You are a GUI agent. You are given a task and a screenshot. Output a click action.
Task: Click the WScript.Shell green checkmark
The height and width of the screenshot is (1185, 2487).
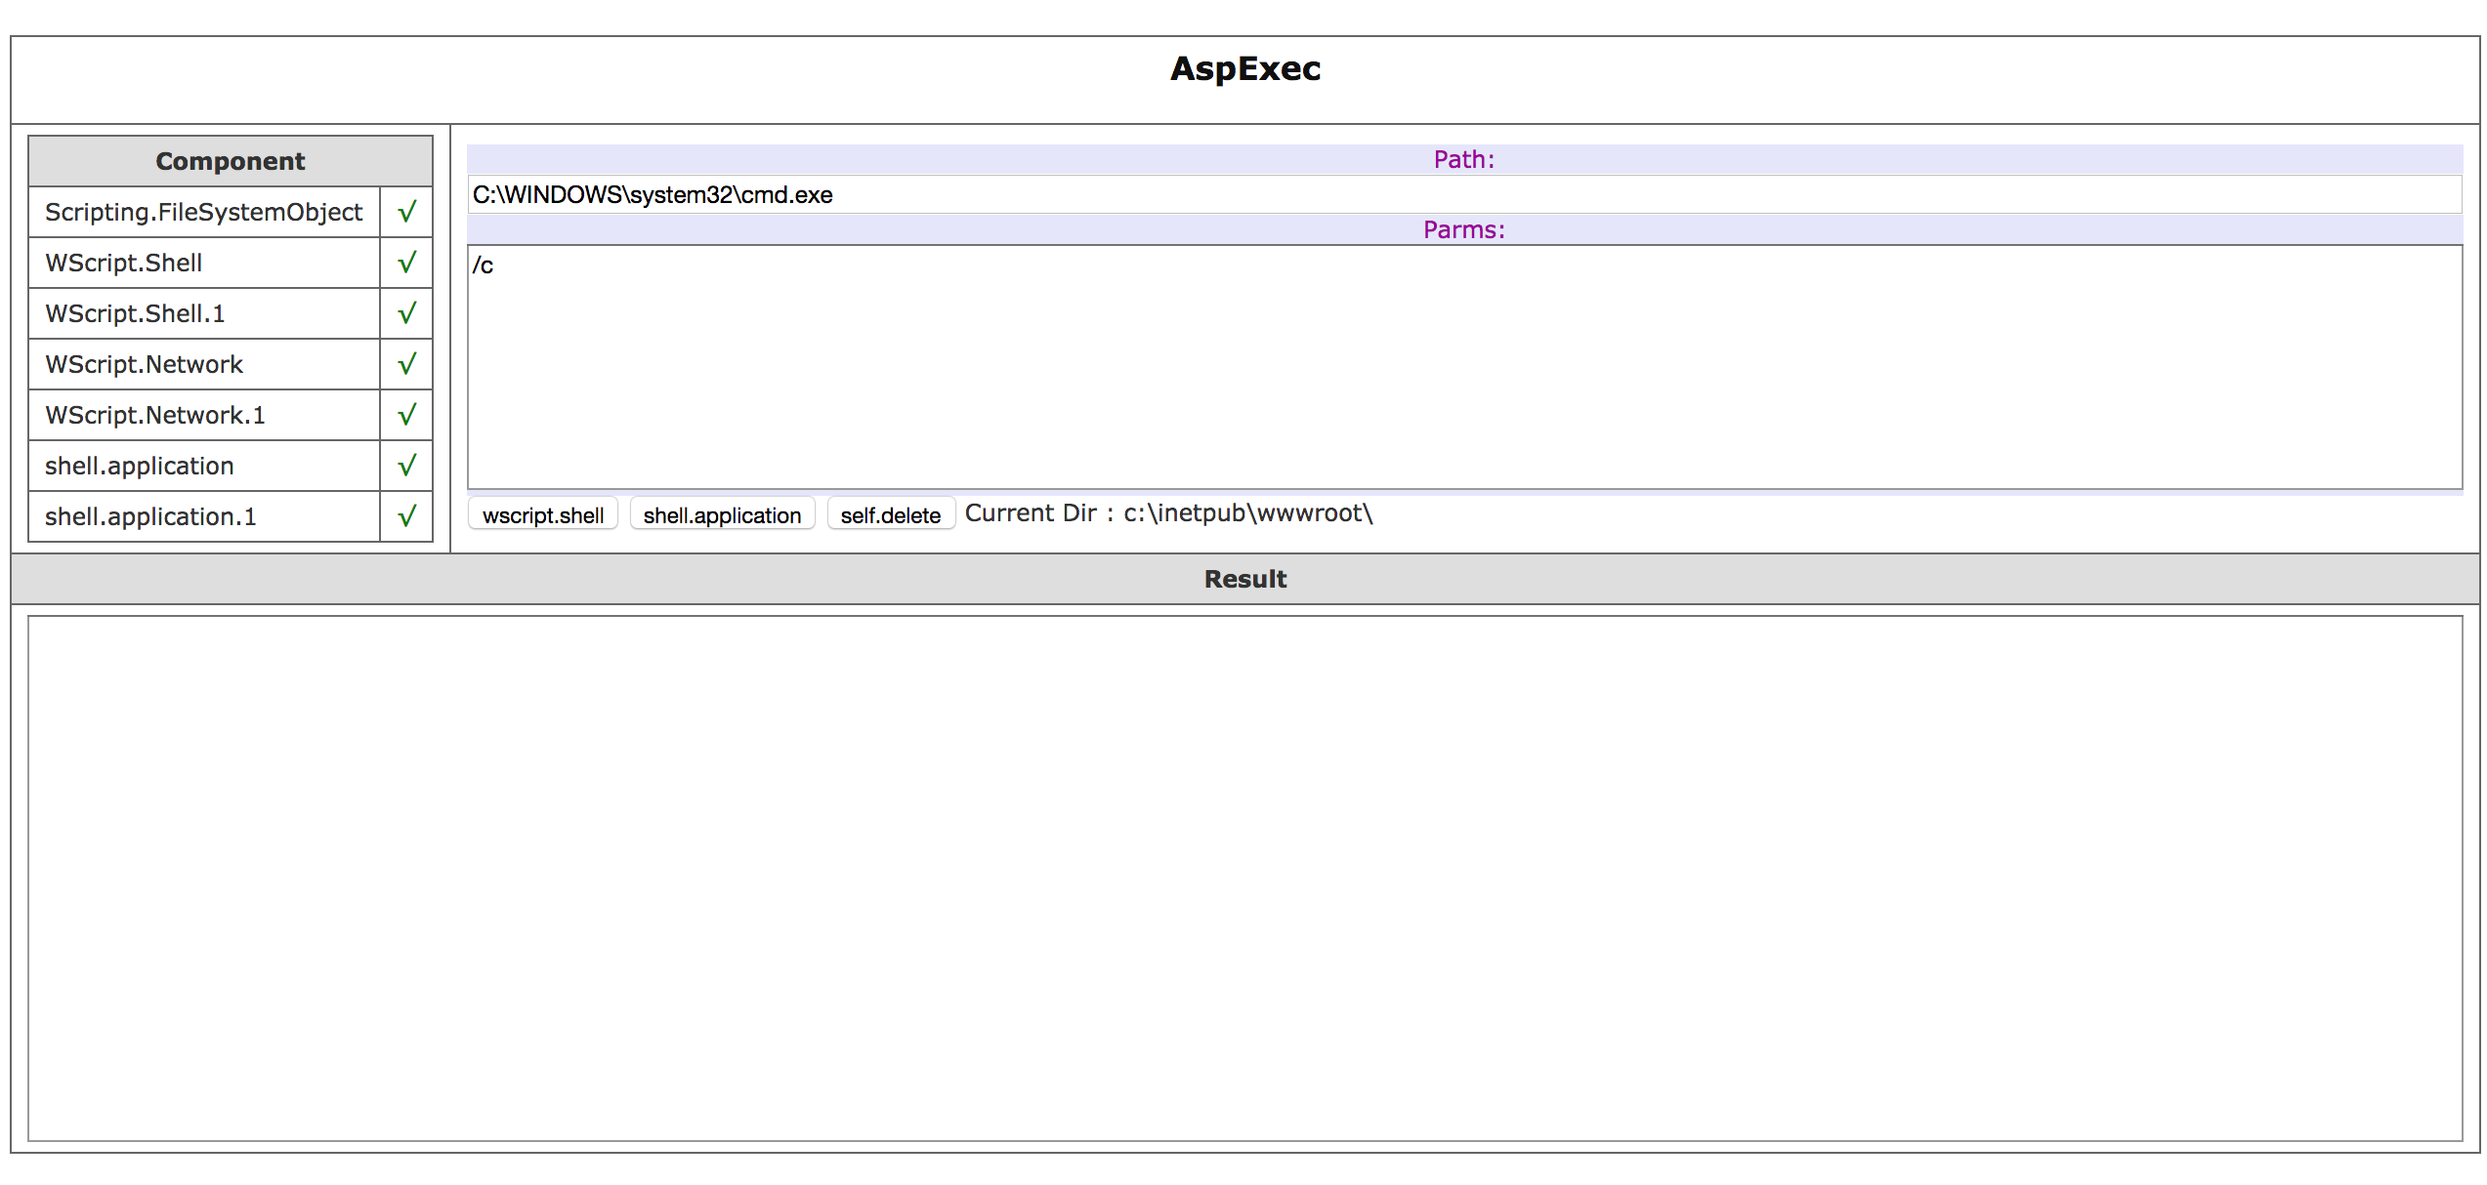[406, 263]
